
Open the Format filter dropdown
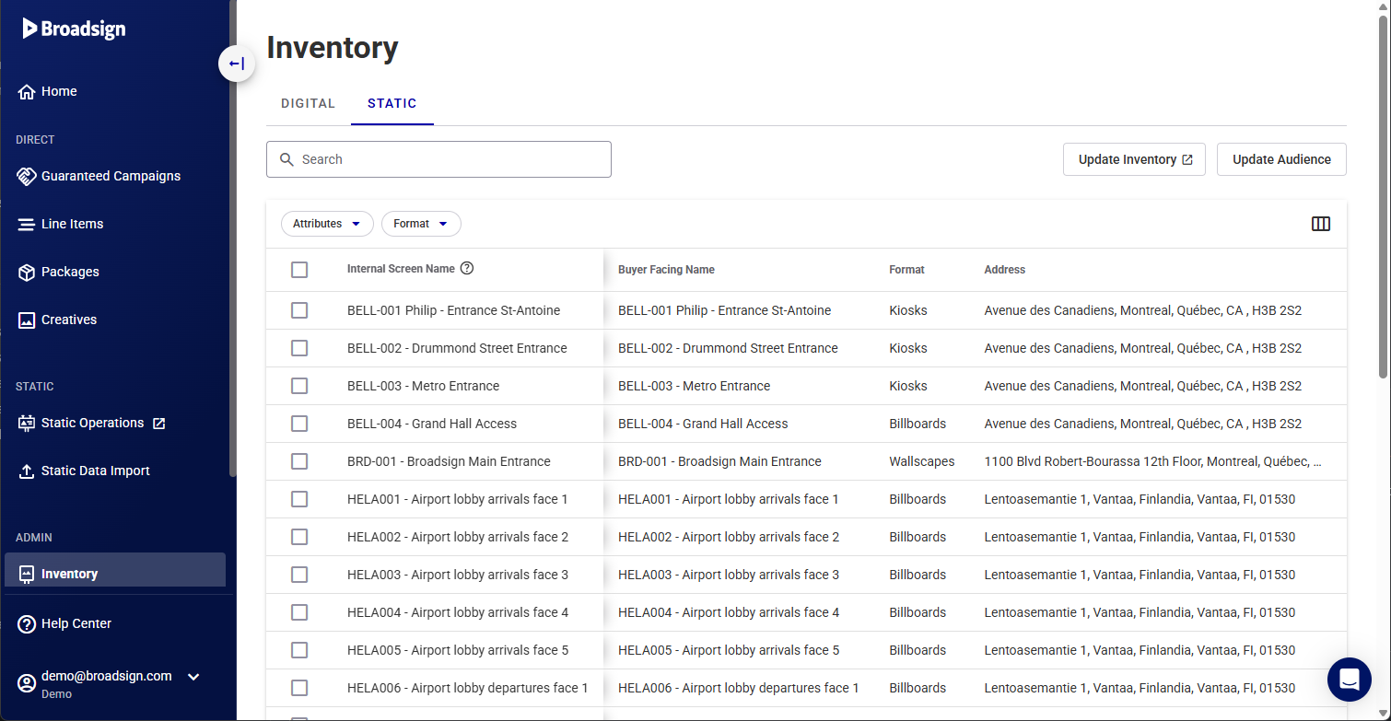coord(421,224)
